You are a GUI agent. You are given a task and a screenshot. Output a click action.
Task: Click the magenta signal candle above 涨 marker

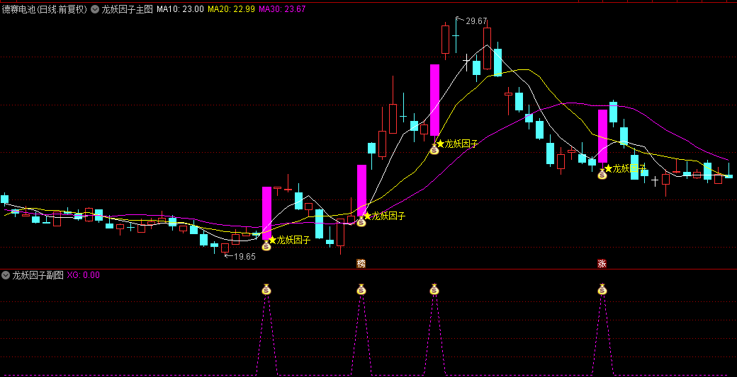pos(602,137)
